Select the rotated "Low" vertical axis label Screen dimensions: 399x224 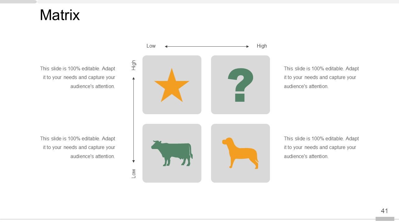pyautogui.click(x=134, y=173)
